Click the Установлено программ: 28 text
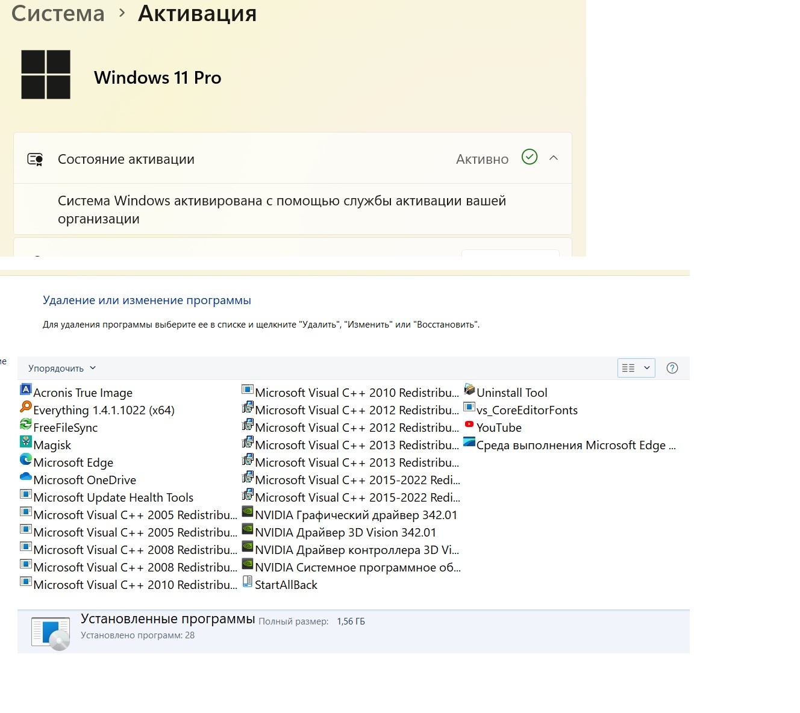Screen dimensions: 800x713 [x=138, y=635]
